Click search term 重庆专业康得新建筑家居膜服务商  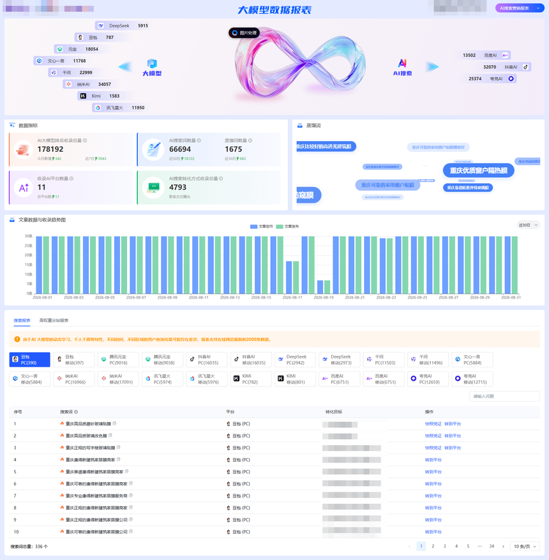tap(96, 496)
